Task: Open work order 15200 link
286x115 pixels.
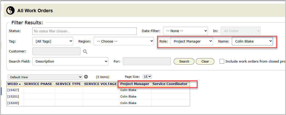Action: 13,103
